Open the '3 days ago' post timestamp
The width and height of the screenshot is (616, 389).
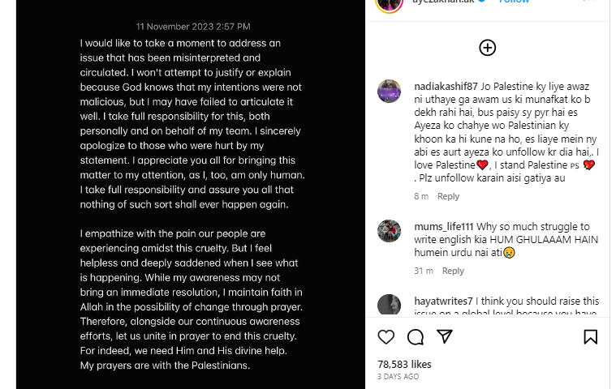398,377
